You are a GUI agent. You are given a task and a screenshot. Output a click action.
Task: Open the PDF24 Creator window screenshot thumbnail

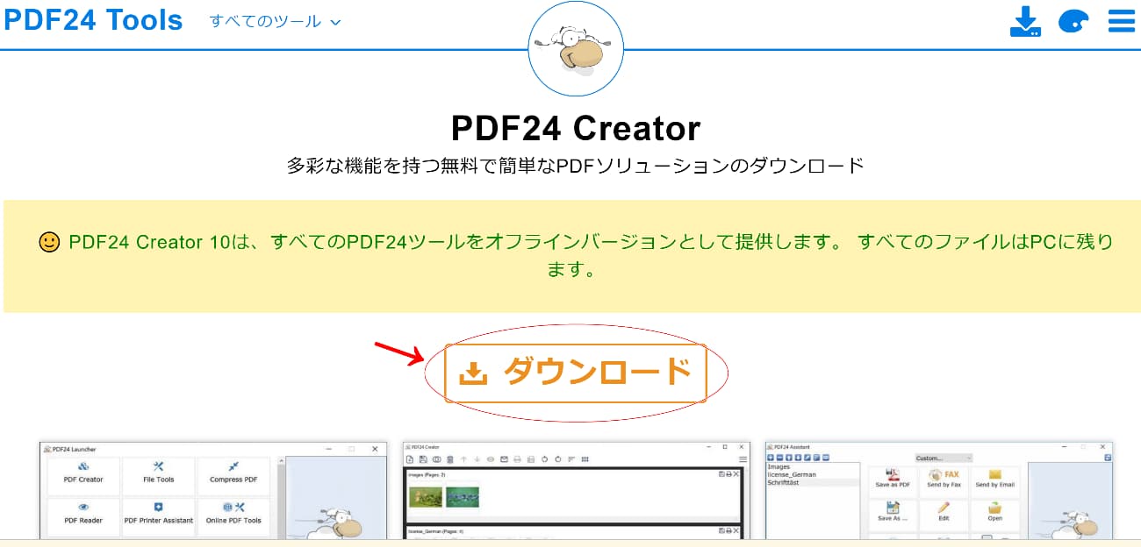[x=576, y=490]
